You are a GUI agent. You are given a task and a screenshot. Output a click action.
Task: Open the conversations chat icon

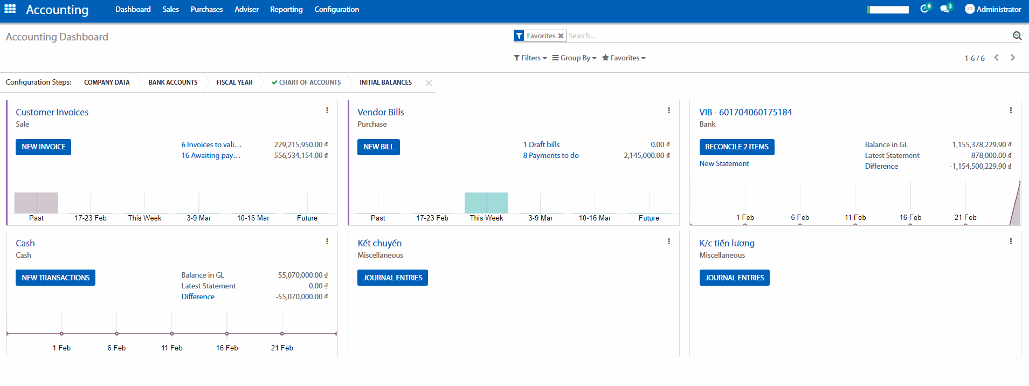[x=944, y=9]
